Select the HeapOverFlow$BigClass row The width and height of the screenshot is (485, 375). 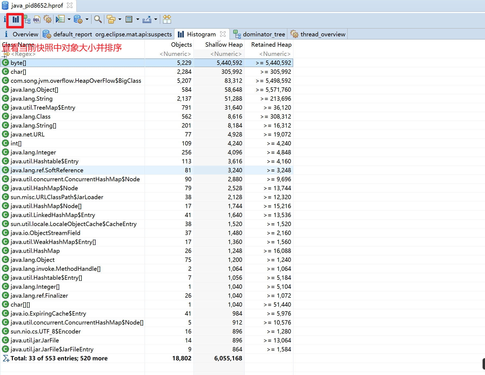[76, 81]
